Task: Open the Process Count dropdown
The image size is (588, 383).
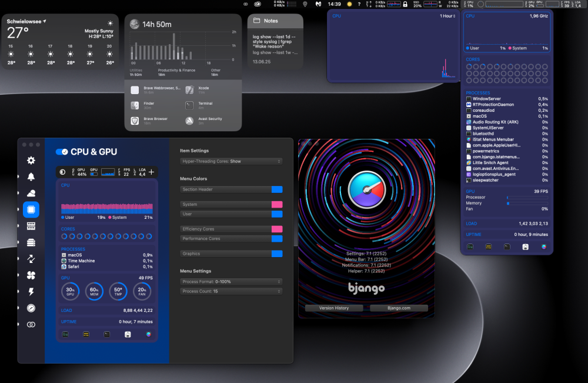Action: tap(231, 291)
